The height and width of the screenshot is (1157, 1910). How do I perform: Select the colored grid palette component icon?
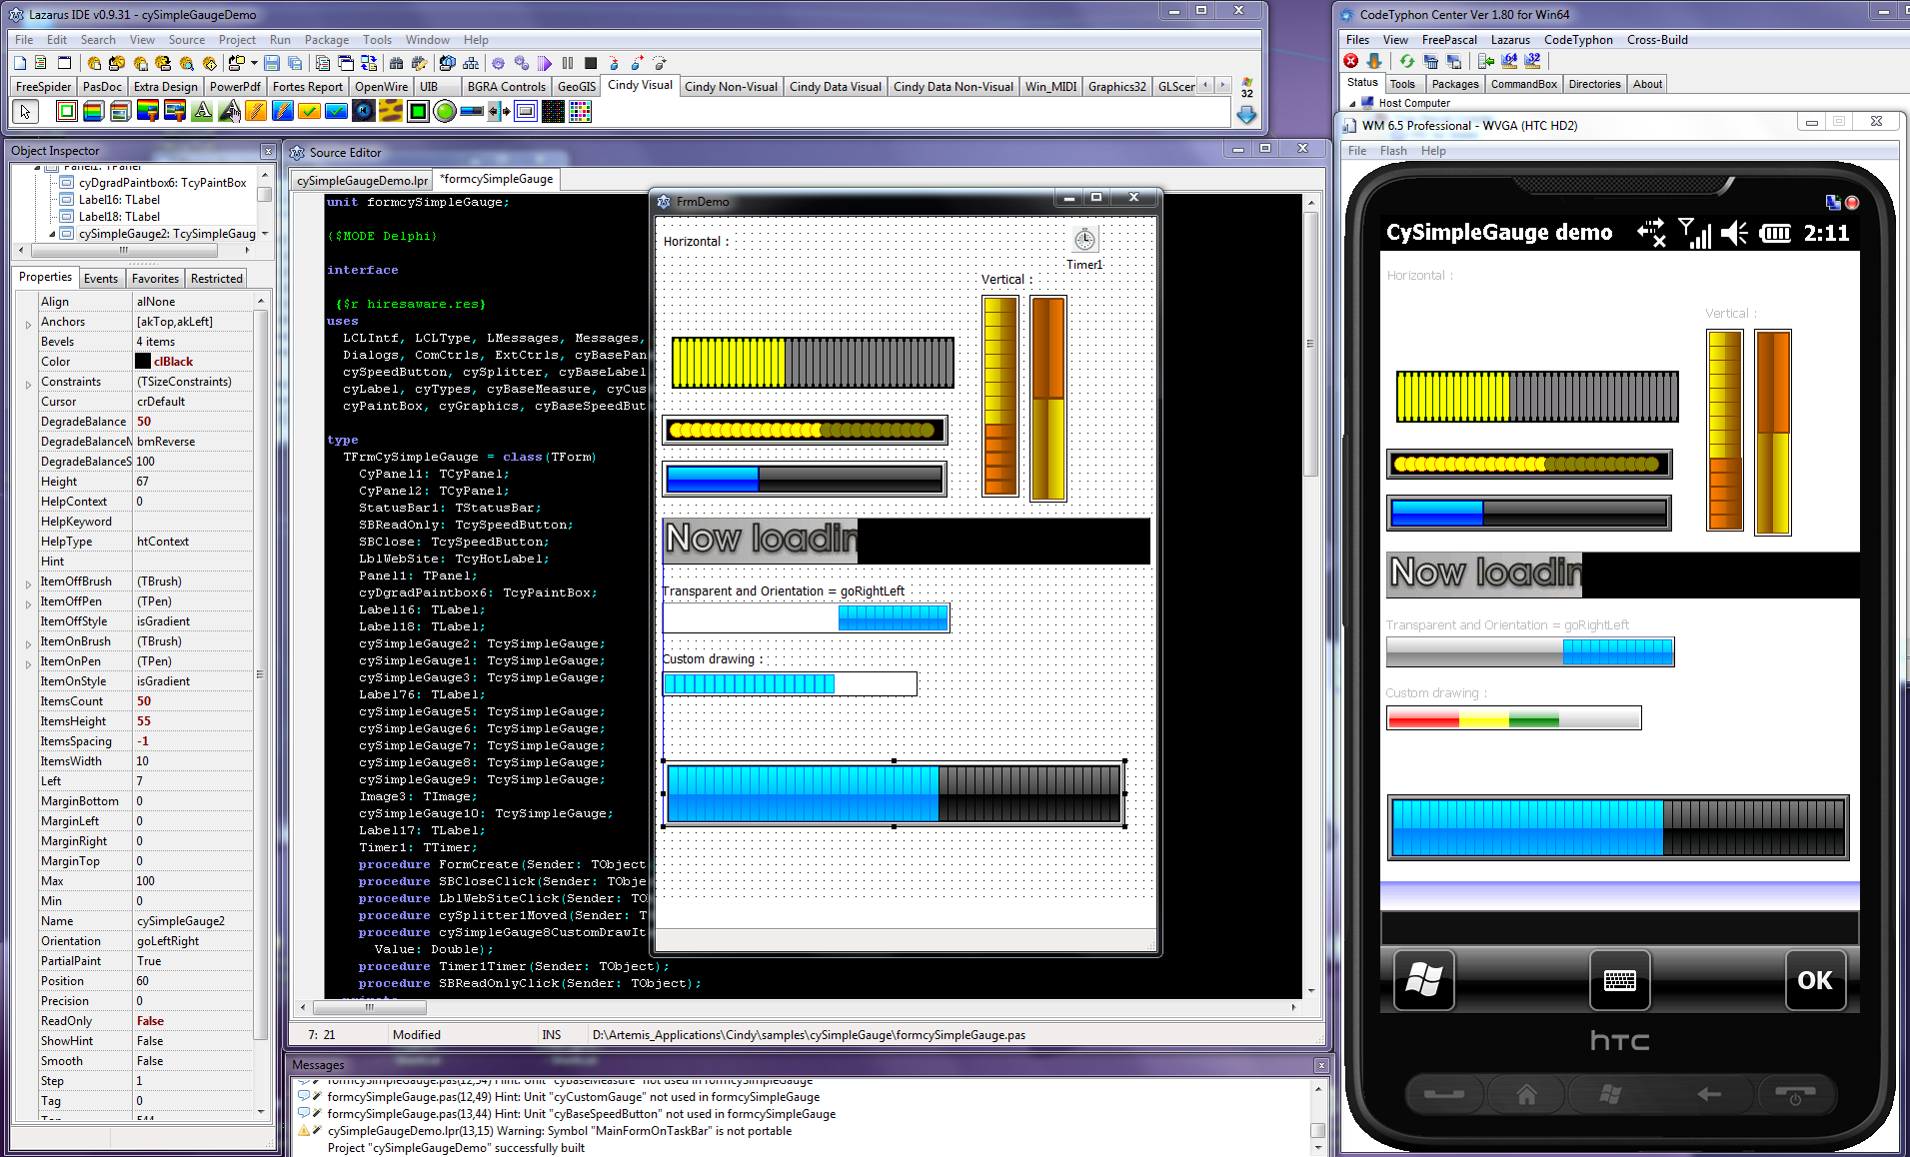(581, 111)
